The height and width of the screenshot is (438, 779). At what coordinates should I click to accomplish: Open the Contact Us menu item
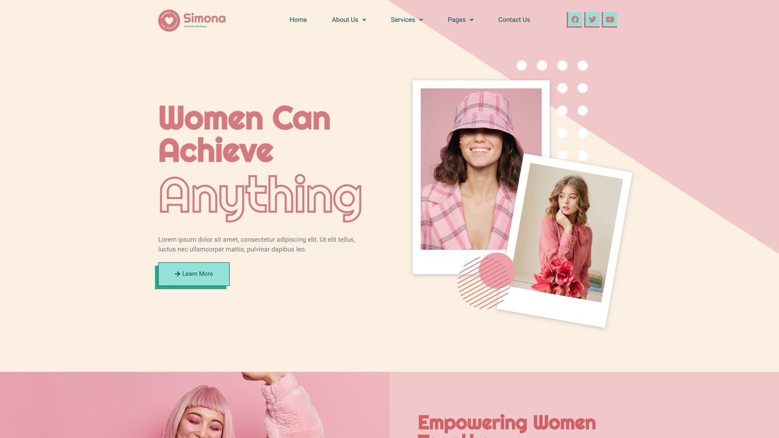point(514,19)
